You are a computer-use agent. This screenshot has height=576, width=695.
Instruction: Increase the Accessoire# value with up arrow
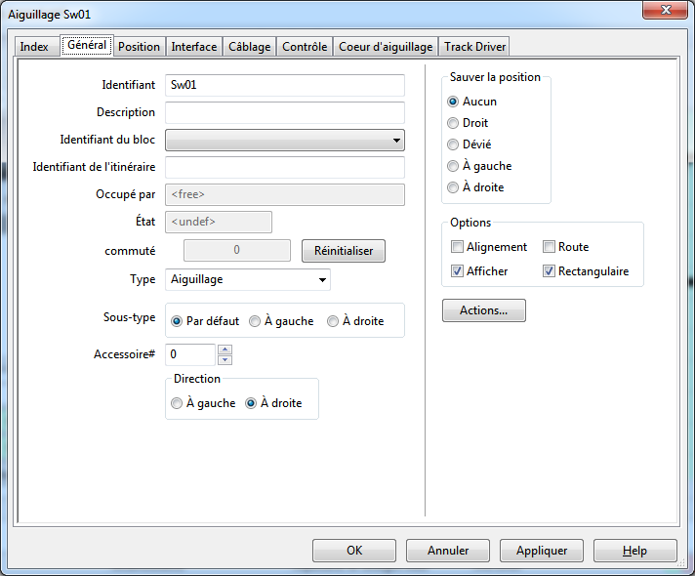(x=225, y=350)
